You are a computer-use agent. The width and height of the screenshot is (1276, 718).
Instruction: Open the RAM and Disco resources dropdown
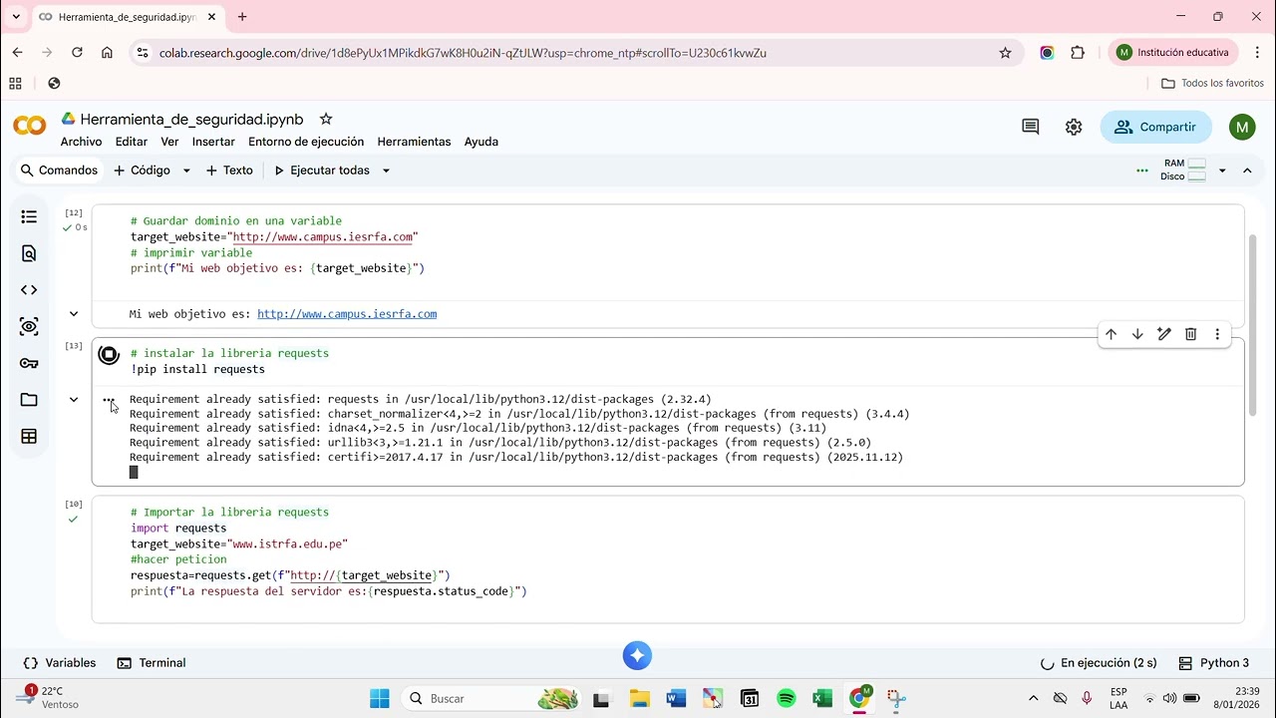[x=1222, y=171]
